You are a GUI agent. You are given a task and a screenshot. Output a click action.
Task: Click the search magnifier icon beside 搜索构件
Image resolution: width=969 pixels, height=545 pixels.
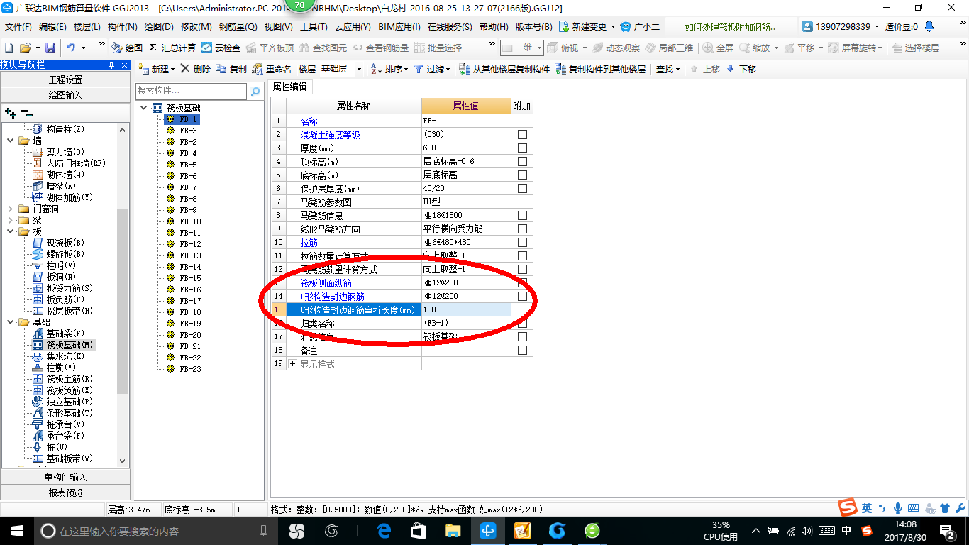(x=255, y=92)
